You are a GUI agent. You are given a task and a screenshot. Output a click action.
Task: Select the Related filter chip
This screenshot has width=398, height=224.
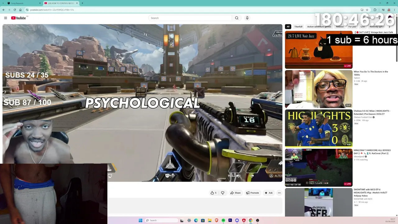[340, 27]
